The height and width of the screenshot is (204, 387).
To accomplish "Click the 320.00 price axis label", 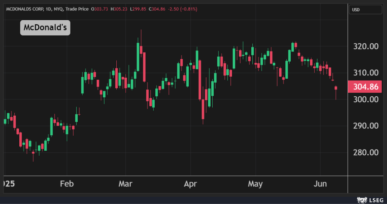I will tap(365, 46).
